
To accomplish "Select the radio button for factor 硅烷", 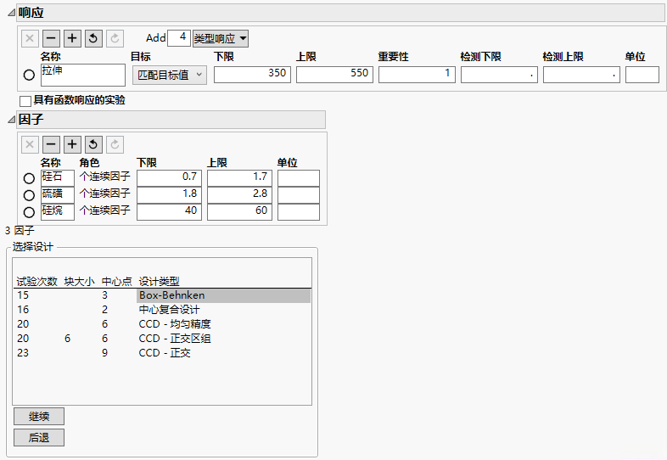I will click(29, 212).
